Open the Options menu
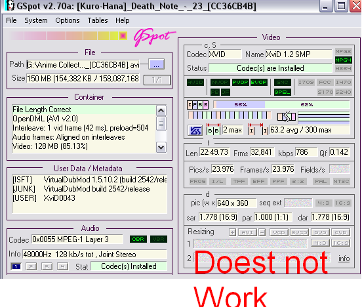The width and height of the screenshot is (362, 307). tap(67, 20)
